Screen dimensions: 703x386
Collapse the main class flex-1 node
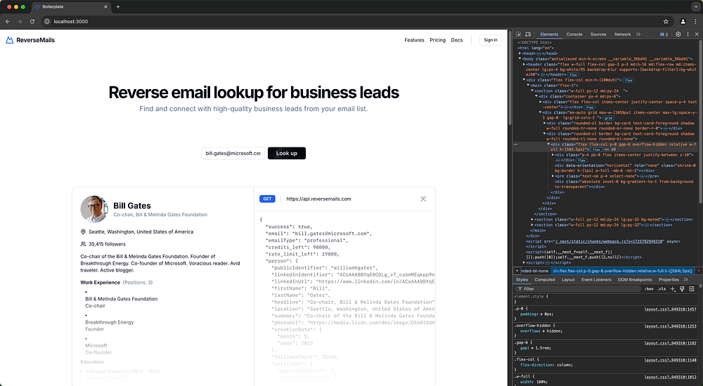[x=528, y=85]
